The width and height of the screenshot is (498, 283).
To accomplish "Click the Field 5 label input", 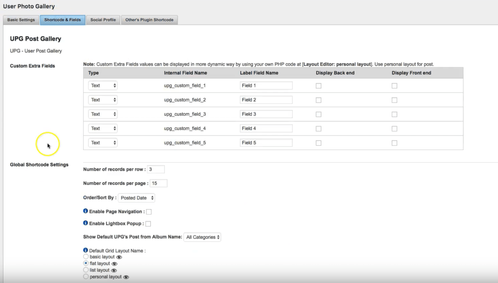I will click(266, 143).
